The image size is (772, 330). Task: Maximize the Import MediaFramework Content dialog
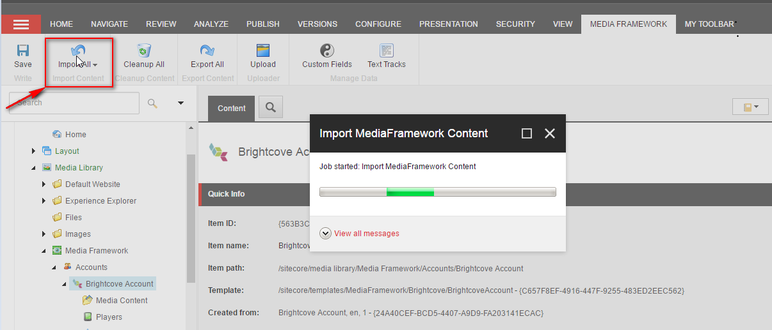coord(527,133)
